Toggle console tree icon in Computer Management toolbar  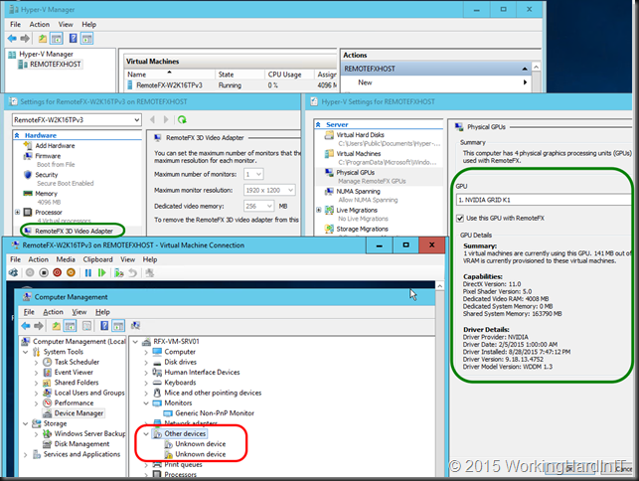71,326
